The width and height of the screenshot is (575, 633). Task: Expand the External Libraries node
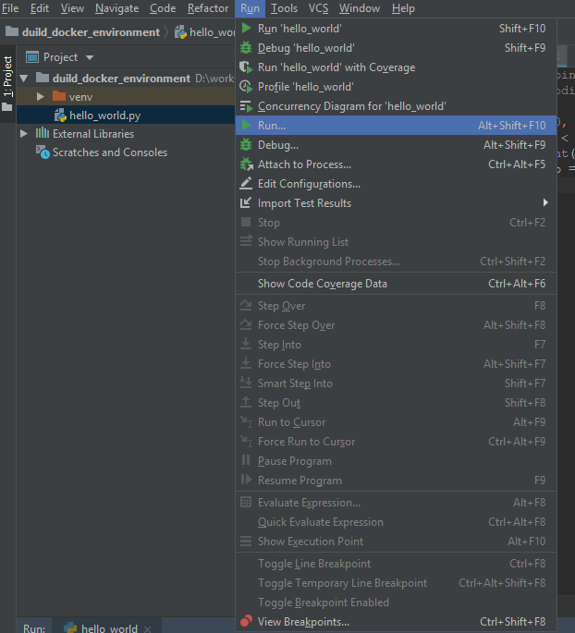(x=24, y=134)
